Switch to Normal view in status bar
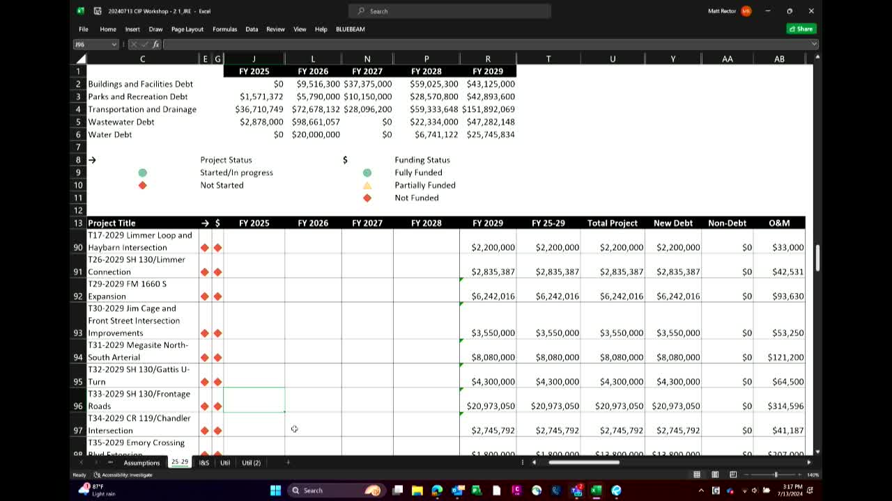Screen dimensions: 892x501 point(696,475)
